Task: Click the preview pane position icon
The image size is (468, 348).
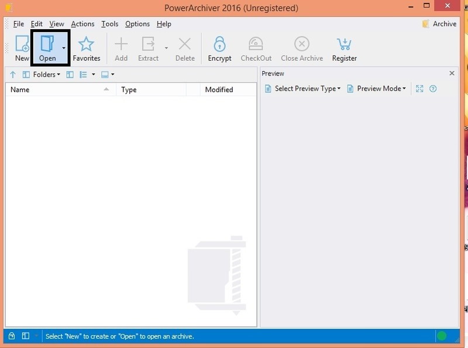Action: tap(105, 74)
